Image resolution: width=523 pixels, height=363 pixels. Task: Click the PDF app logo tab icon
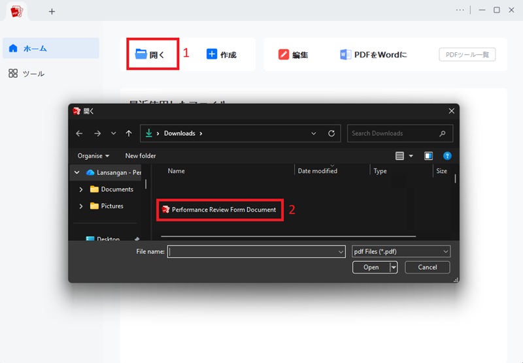(17, 12)
